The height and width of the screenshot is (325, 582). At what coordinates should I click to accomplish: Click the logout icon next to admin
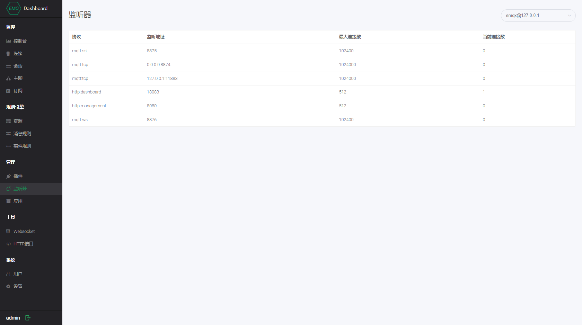(x=28, y=317)
